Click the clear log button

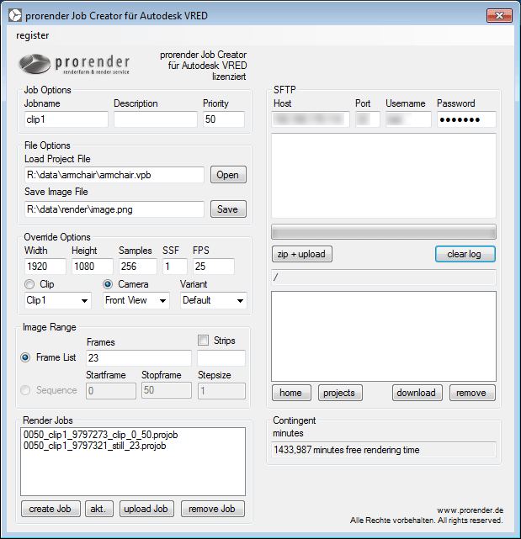click(465, 254)
